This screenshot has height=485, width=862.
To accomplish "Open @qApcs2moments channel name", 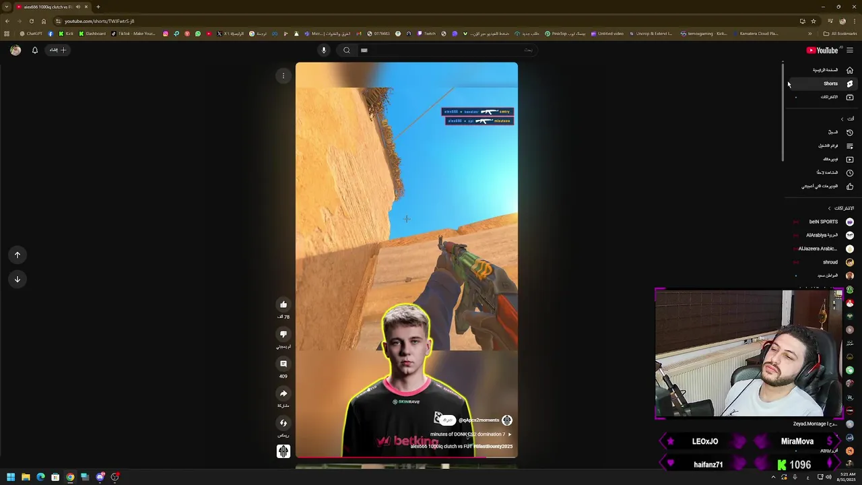I will click(479, 420).
